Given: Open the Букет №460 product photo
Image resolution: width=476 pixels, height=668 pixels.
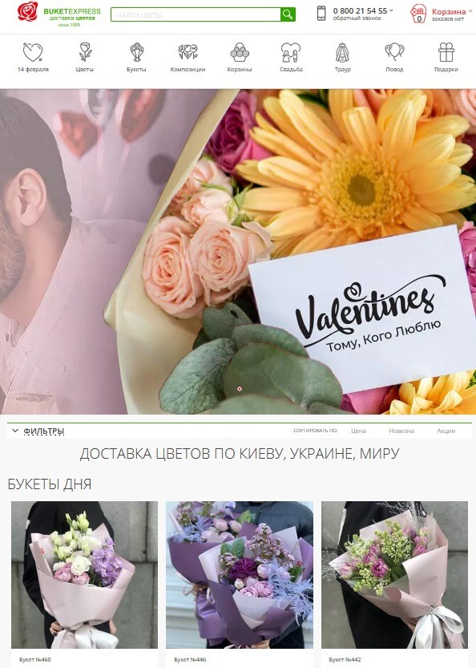Looking at the screenshot, I should pyautogui.click(x=84, y=575).
